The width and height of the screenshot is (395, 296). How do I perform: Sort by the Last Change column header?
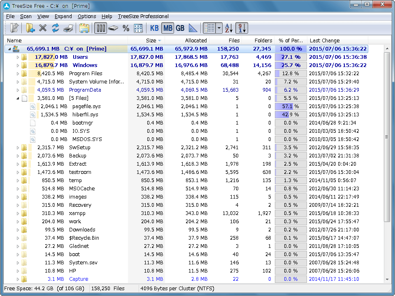click(337, 41)
